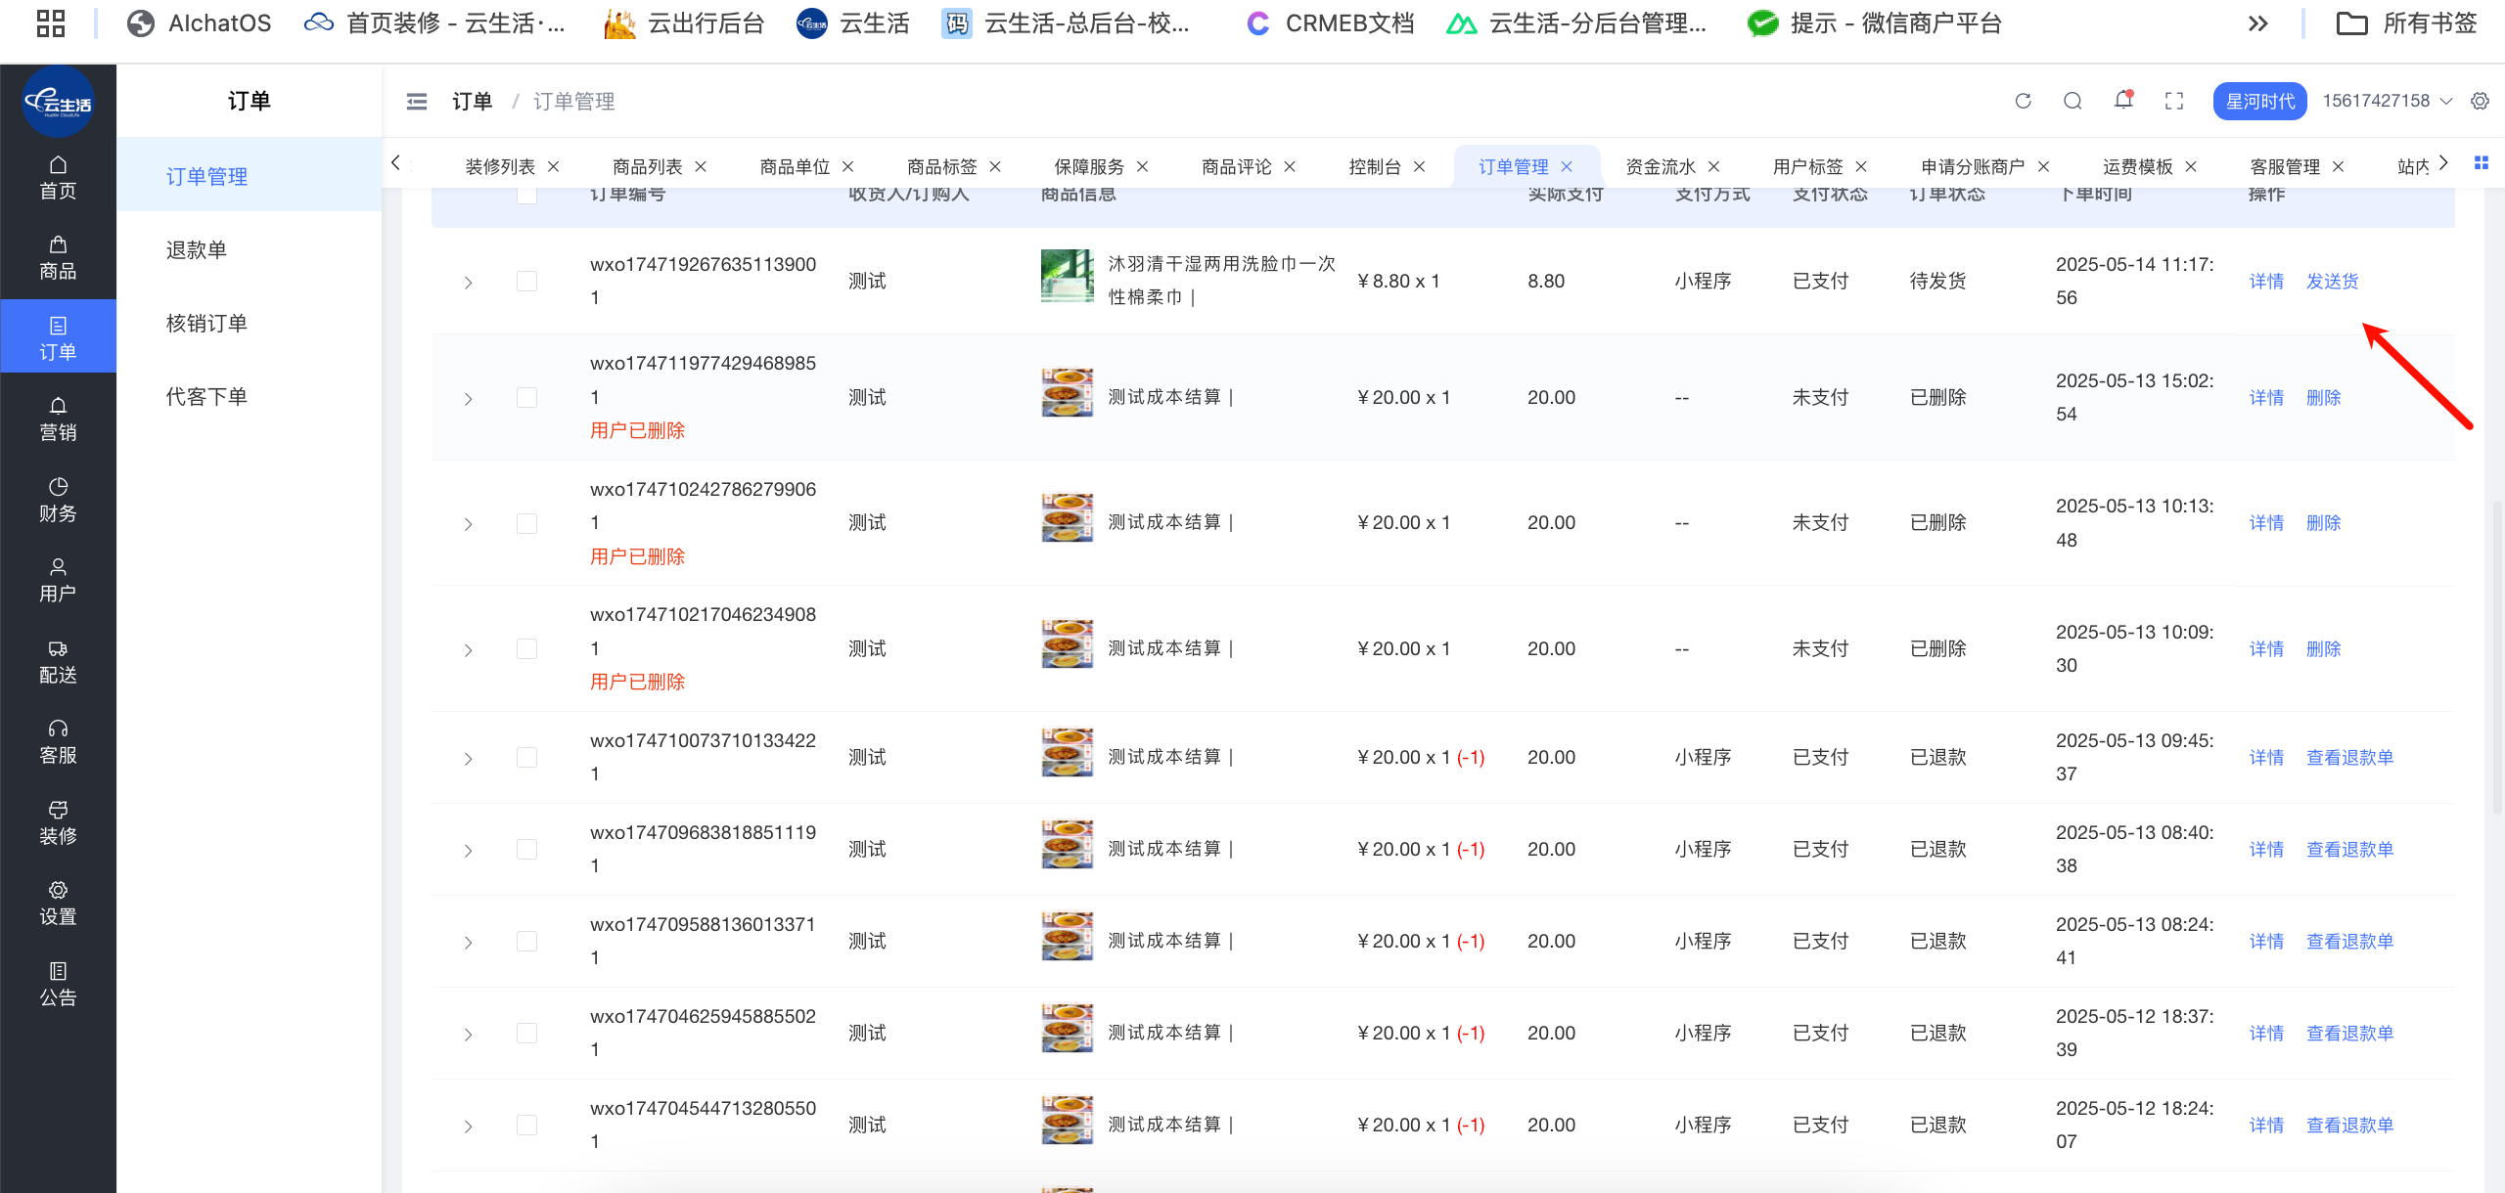Select 核销订单 in the side submenu
Image resolution: width=2505 pixels, height=1193 pixels.
tap(250, 323)
